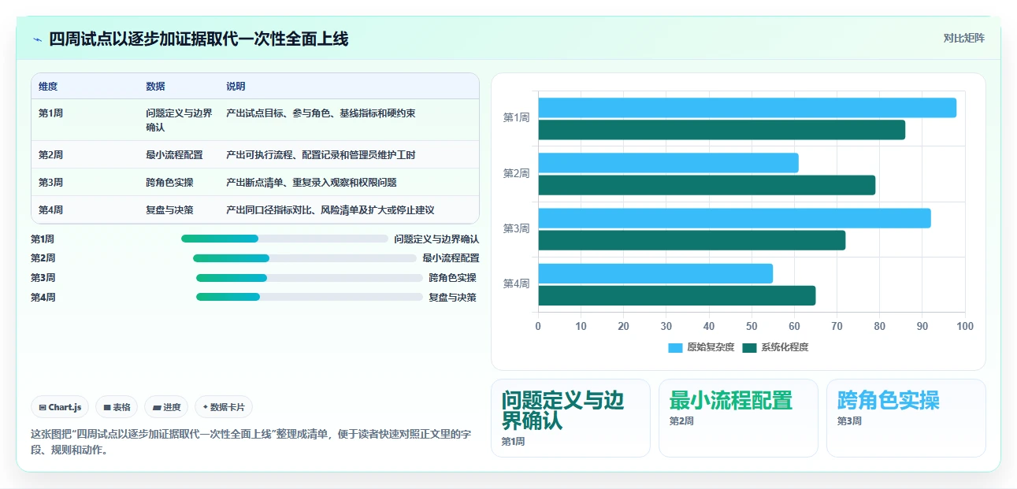Screen dimensions: 1017x489
Task: Open the 跨角色实操 data card
Action: tap(906, 418)
